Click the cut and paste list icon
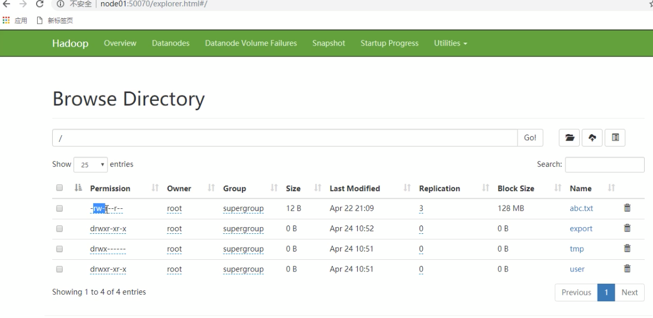Viewport: 653px width, 318px height. [615, 137]
